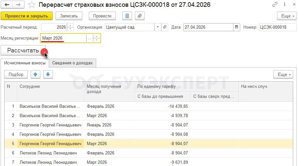Open the table's Еще menu

(x=283, y=74)
